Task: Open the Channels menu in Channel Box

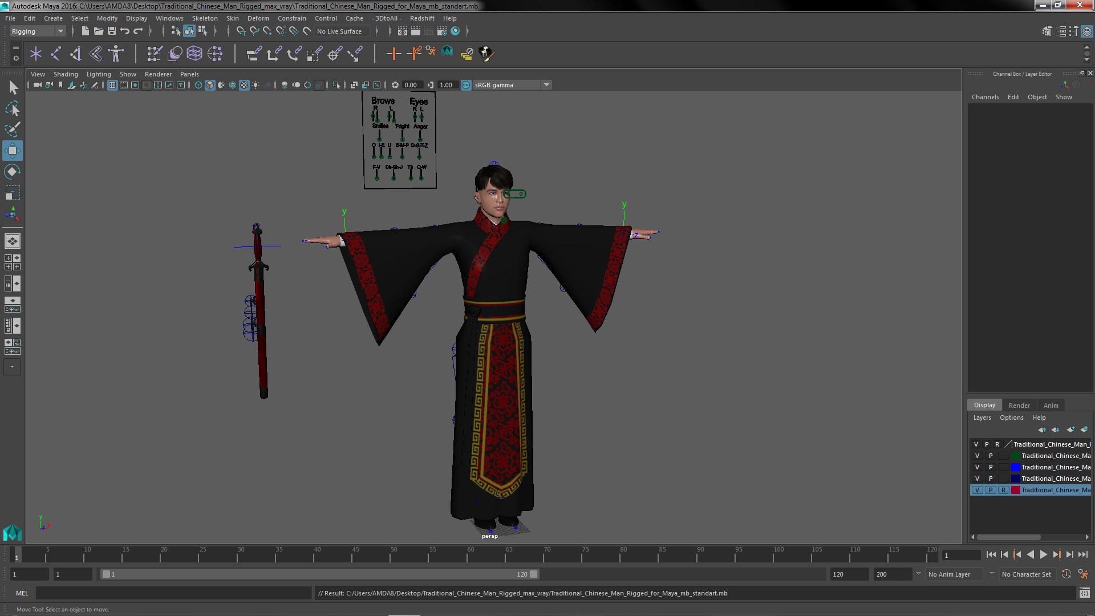Action: click(x=985, y=97)
